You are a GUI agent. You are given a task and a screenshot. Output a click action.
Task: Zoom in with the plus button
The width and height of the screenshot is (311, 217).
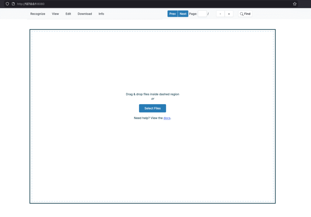tap(229, 14)
